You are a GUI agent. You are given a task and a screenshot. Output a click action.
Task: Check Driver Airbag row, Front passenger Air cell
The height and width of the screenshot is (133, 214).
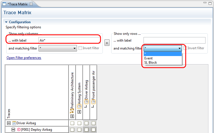pos(93,123)
